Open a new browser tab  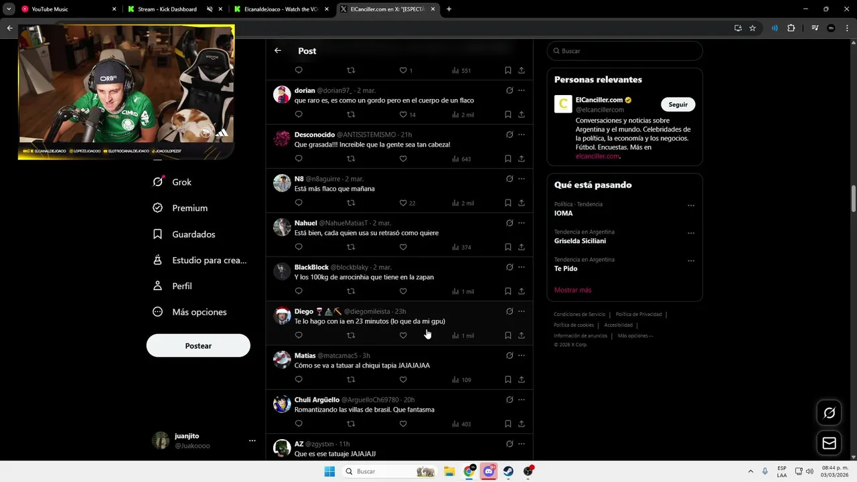tap(449, 9)
